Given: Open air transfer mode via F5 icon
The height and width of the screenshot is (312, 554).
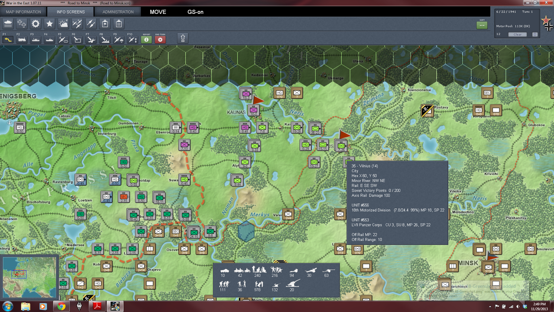Looking at the screenshot, I should coord(62,40).
